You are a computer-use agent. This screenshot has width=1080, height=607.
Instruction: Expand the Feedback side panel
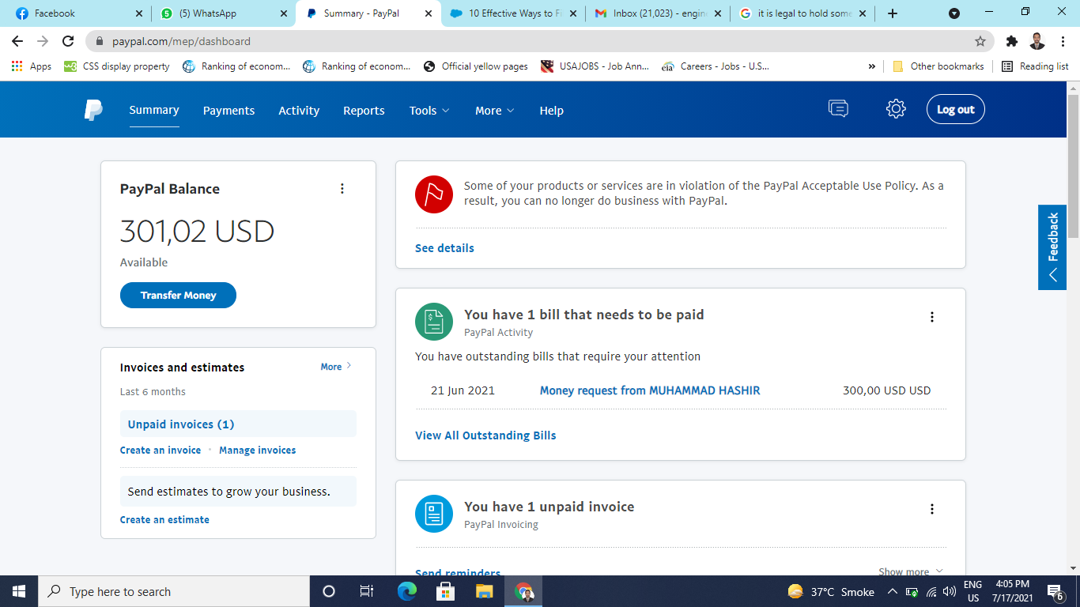pyautogui.click(x=1052, y=247)
